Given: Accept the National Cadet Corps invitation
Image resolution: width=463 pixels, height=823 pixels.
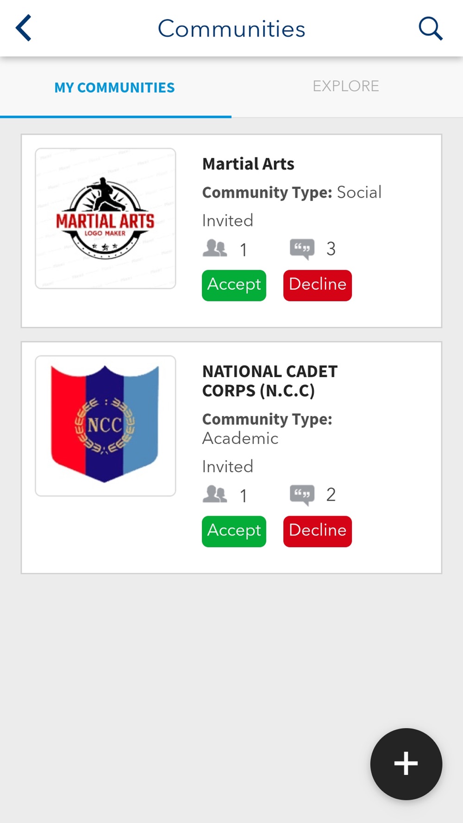Looking at the screenshot, I should 234,531.
